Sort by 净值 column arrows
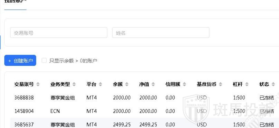 point(153,85)
